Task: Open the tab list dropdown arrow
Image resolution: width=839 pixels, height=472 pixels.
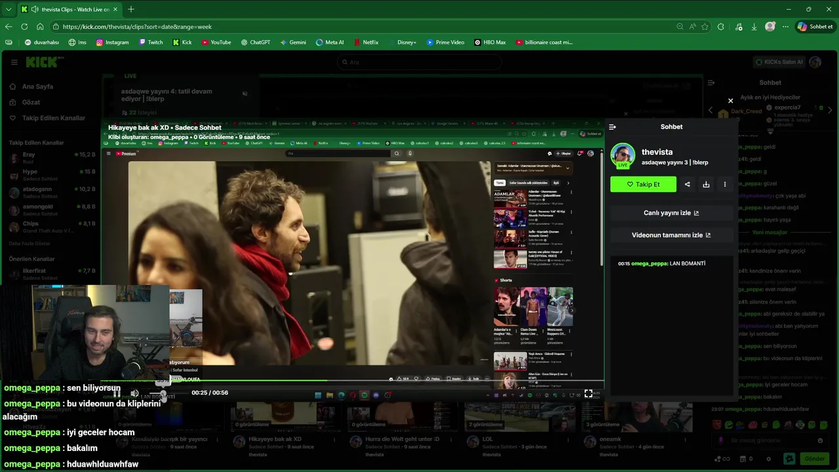Action: tap(8, 9)
